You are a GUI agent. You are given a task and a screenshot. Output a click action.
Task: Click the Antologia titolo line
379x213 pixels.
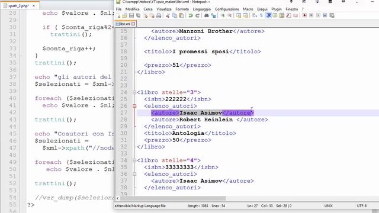190,133
